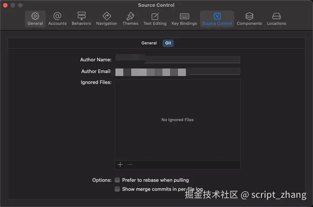
Task: Toggle Show merge commits in per-file log
Action: [117, 189]
